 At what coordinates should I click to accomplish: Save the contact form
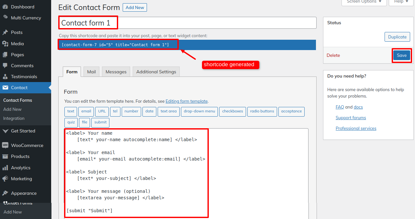401,56
